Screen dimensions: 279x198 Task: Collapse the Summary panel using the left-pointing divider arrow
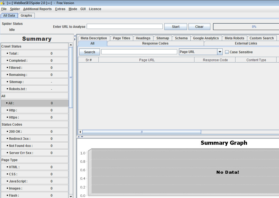point(75,36)
